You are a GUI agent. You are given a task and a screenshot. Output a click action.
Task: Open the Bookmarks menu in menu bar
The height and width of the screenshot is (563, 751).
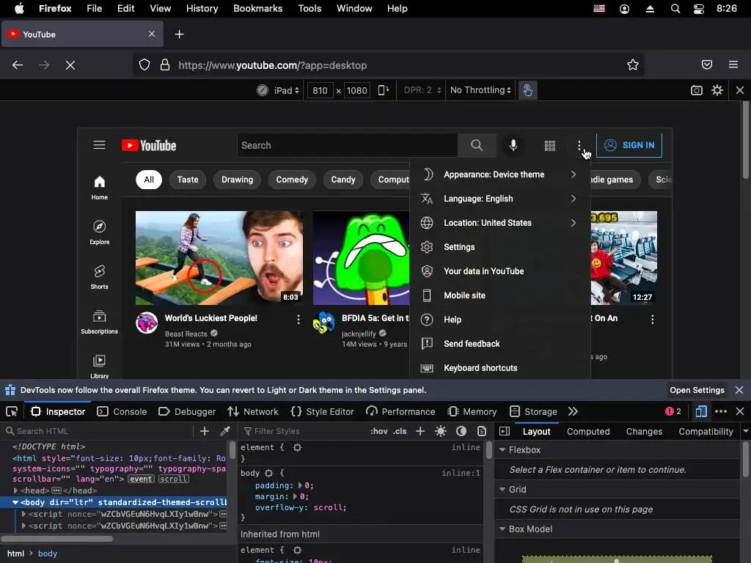point(257,9)
